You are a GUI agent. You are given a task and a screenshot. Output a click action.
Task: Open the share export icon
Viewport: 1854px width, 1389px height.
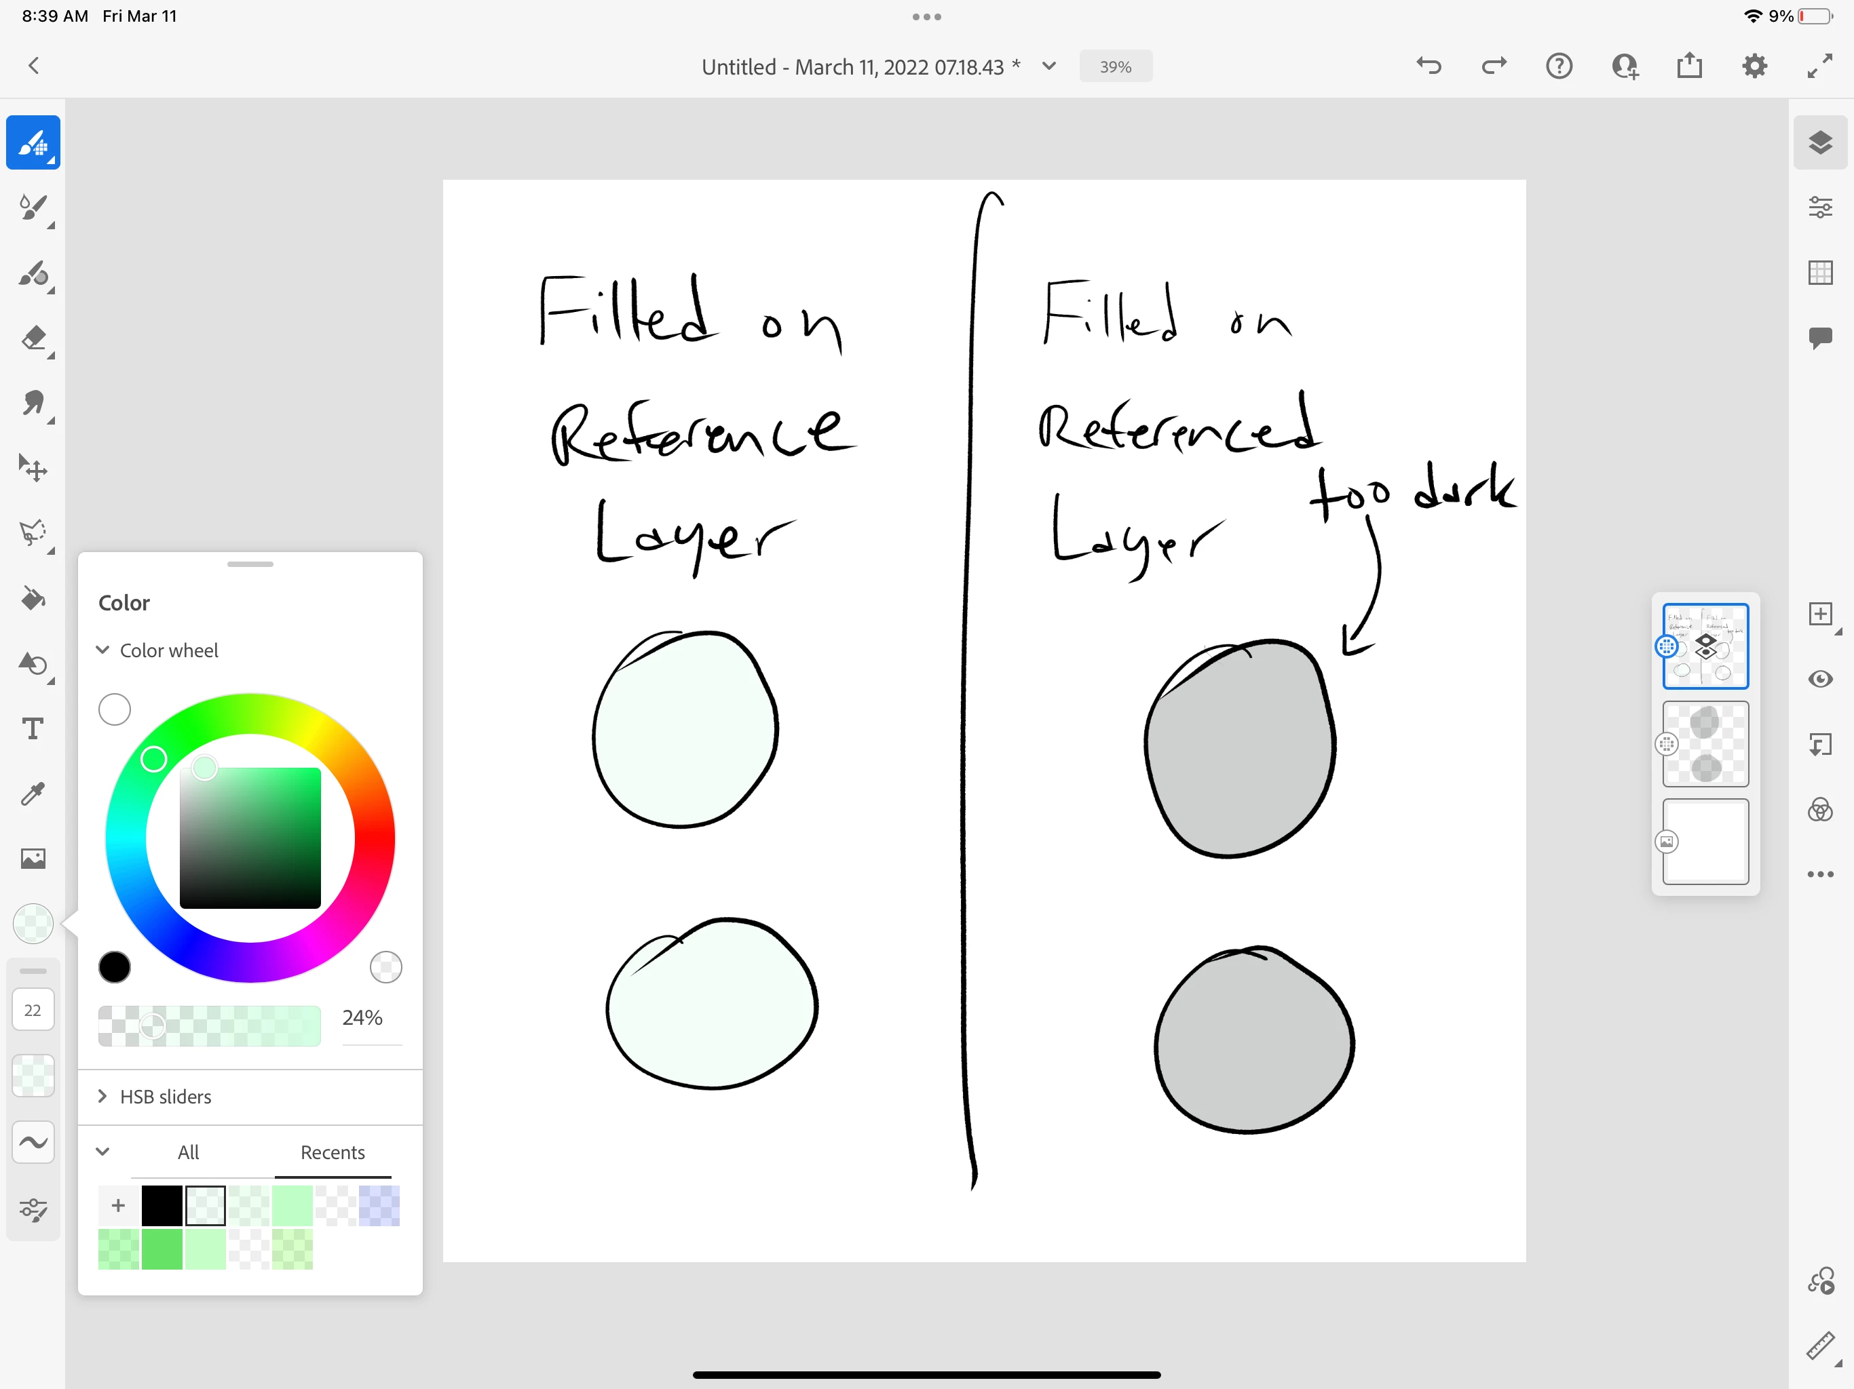[1690, 66]
